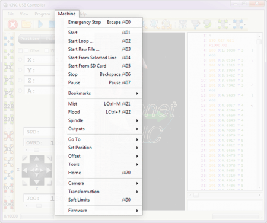The width and height of the screenshot is (267, 223).
Task: Click the red Emergency Stop toolbar icon
Action: click(12, 24)
